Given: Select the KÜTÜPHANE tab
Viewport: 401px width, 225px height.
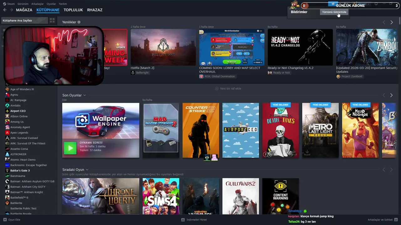Looking at the screenshot, I should (x=48, y=10).
